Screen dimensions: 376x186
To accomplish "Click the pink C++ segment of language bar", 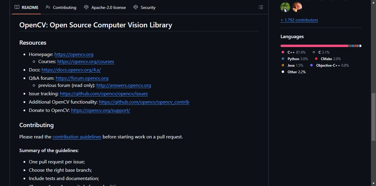I will pos(314,46).
